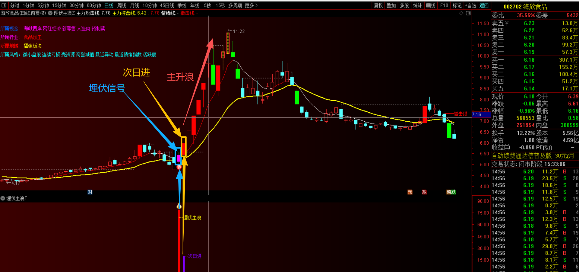Screen dimensions: 579x272
Task: Open the 统计 statistics tool
Action: pyautogui.click(x=417, y=5)
